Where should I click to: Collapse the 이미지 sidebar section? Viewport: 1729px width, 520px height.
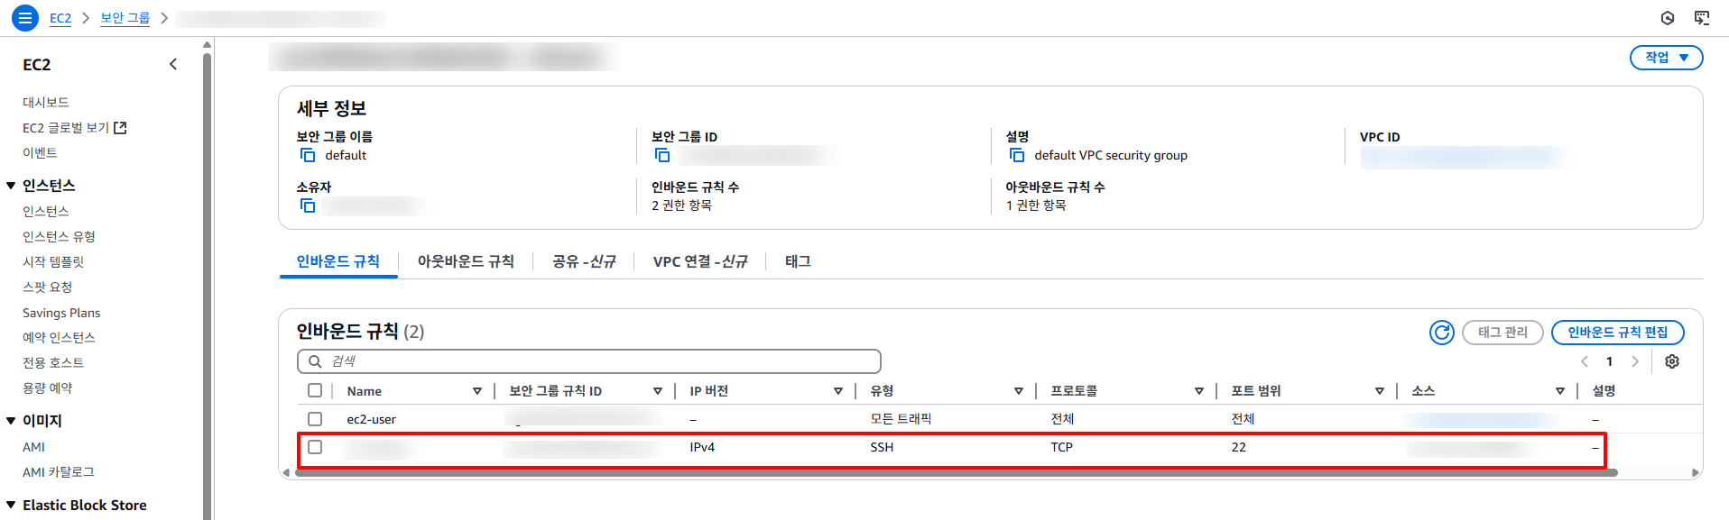tap(11, 421)
